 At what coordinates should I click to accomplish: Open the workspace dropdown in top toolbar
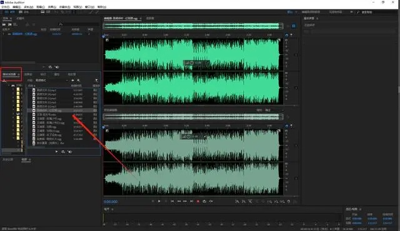coord(292,12)
